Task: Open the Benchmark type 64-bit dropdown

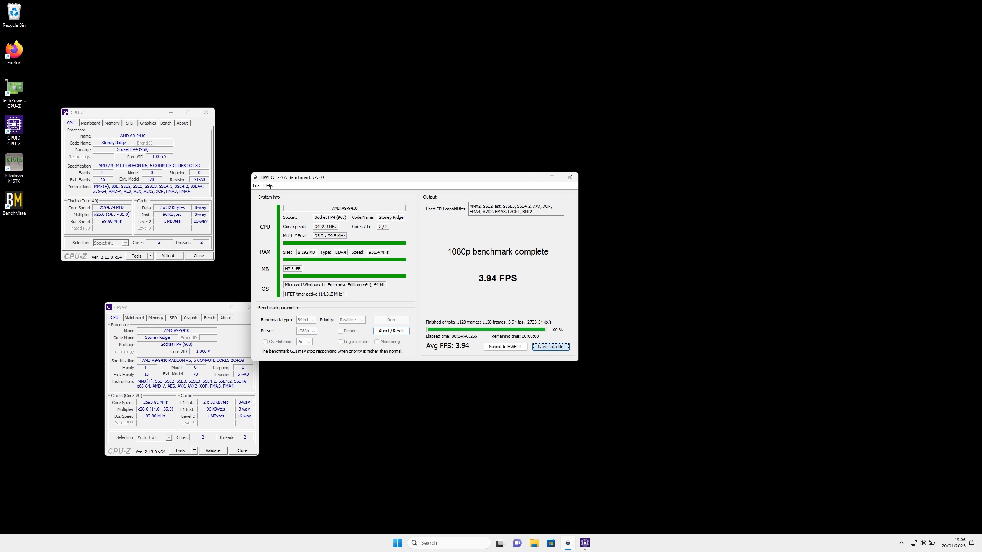Action: 306,320
